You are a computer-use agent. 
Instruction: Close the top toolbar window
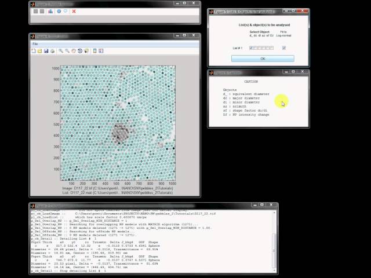[x=194, y=3]
